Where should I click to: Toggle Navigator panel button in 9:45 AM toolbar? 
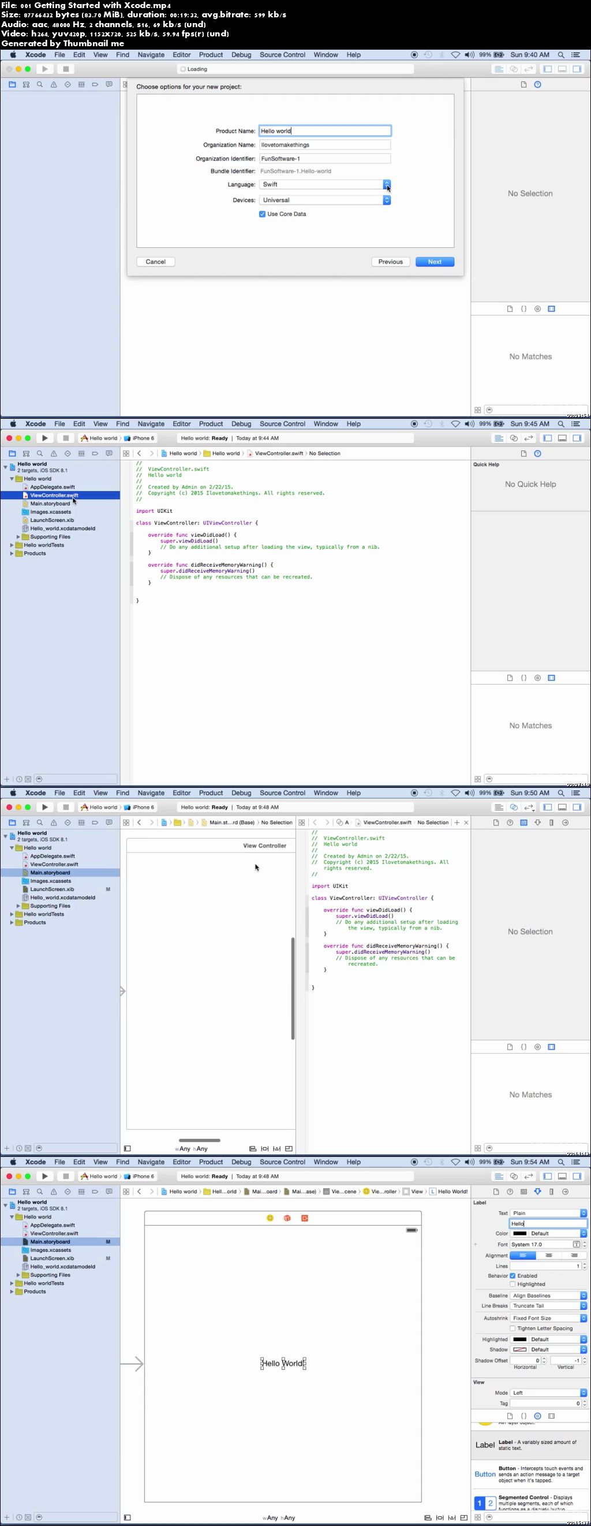pos(547,438)
